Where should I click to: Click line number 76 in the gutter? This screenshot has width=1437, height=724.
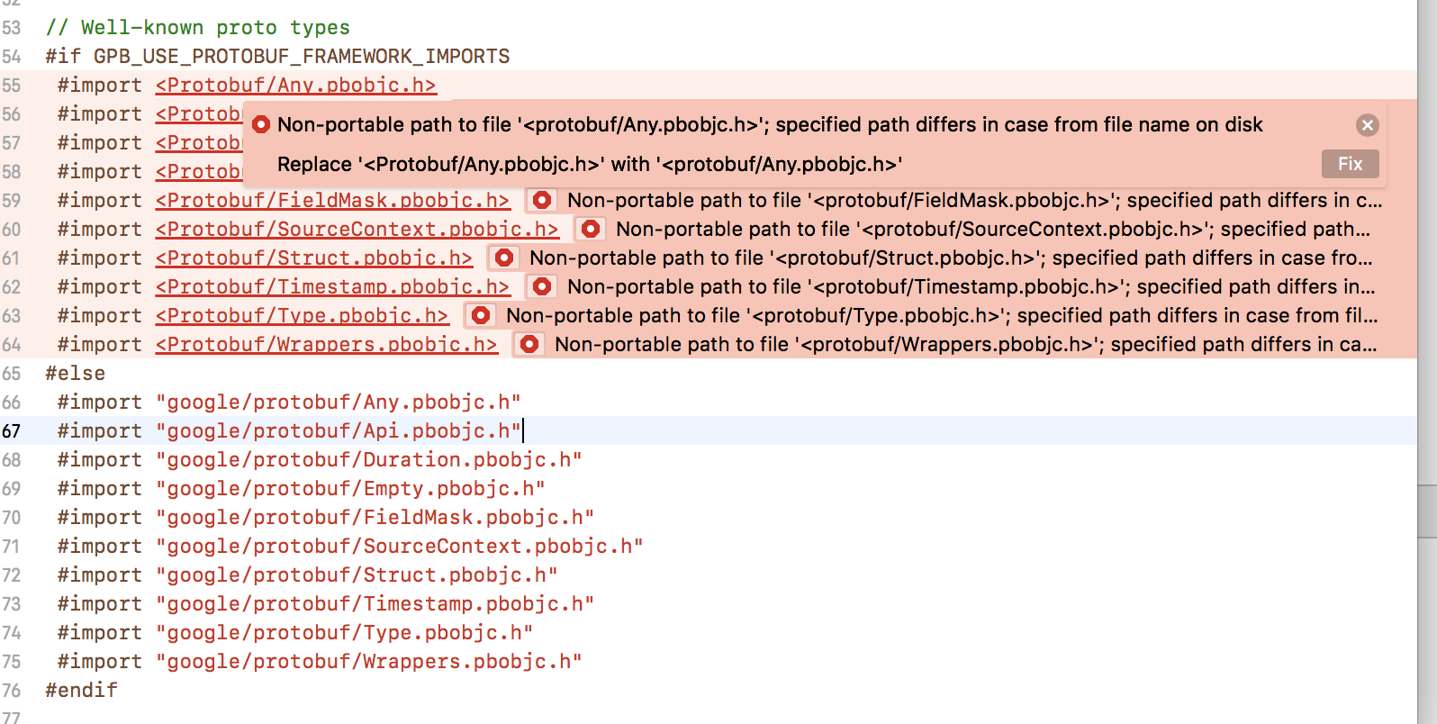(11, 691)
